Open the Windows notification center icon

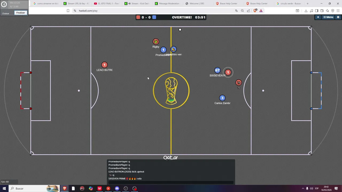(336, 189)
